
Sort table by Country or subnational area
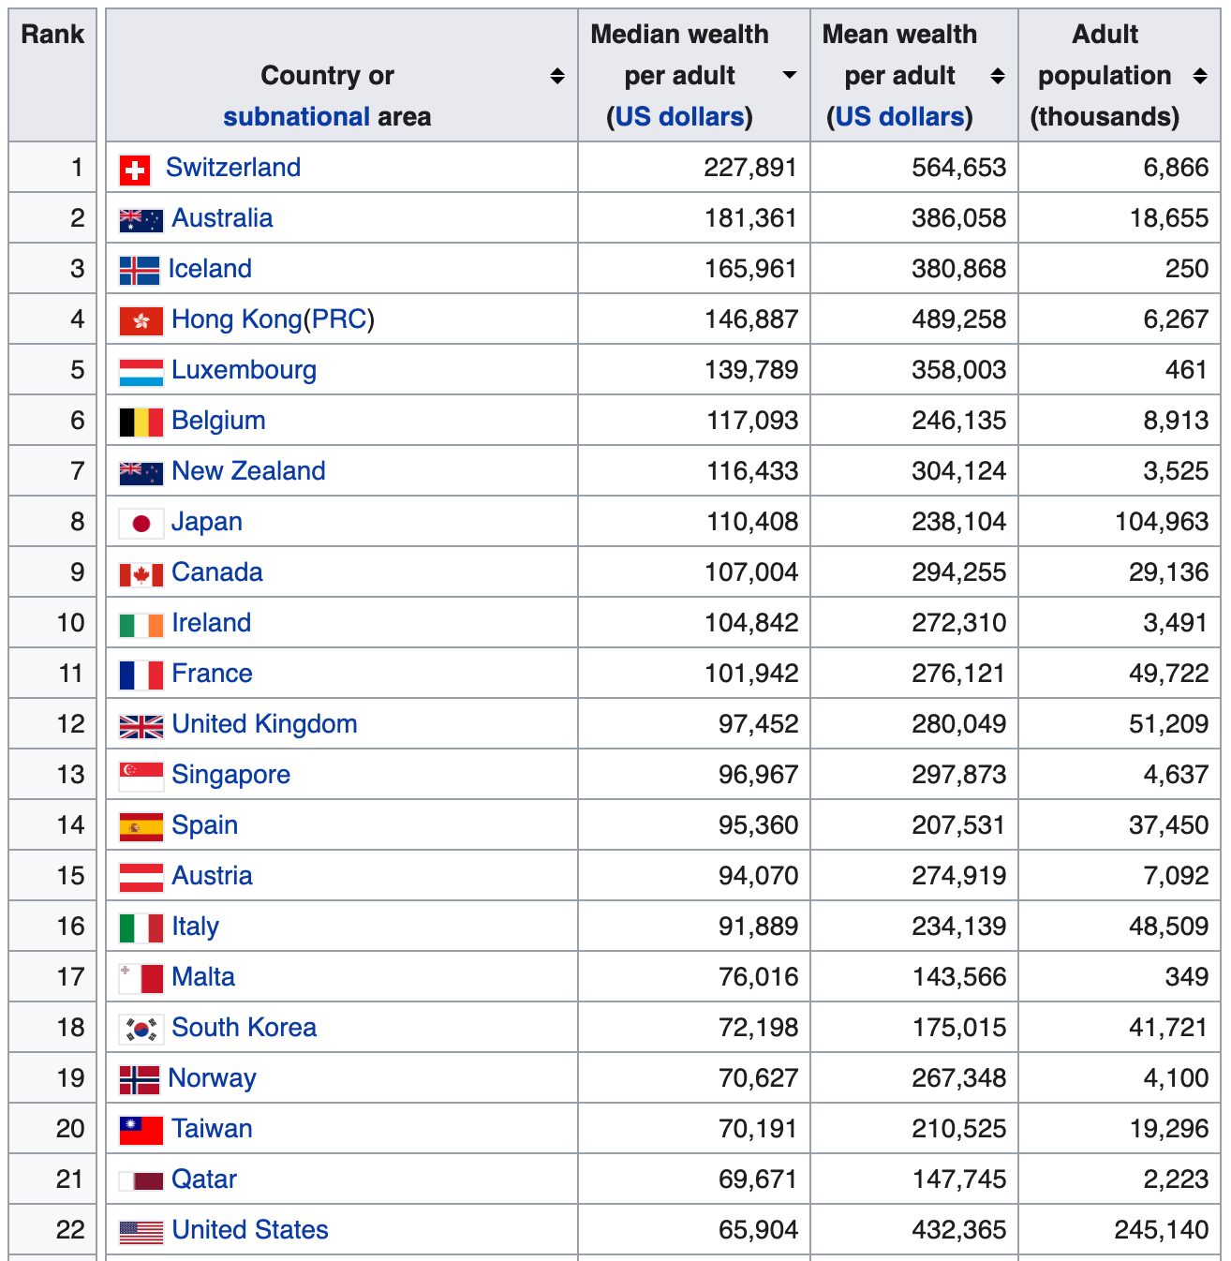click(557, 76)
